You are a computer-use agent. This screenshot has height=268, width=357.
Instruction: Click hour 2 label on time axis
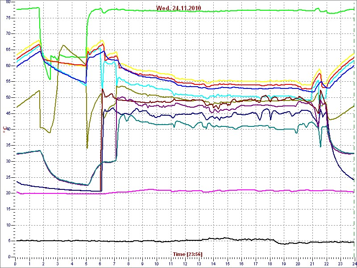coord(43,264)
